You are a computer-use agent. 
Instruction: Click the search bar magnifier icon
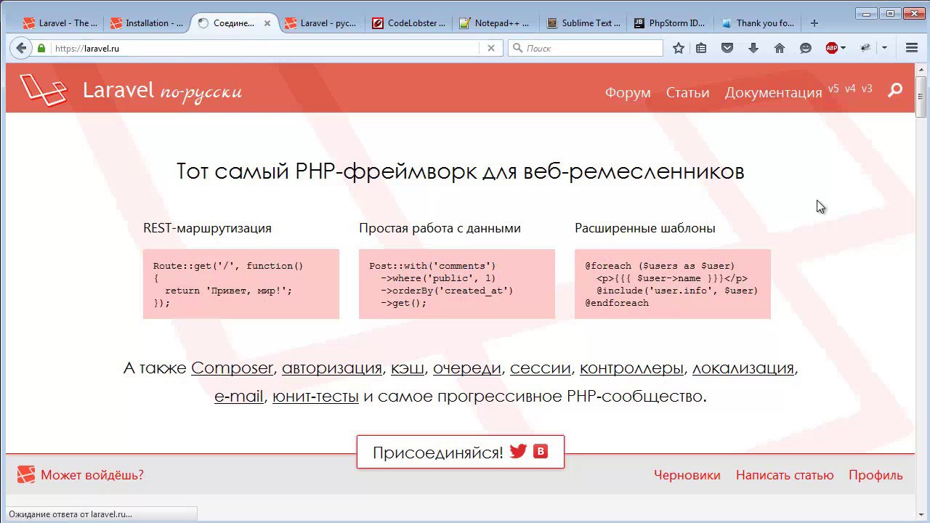point(517,48)
